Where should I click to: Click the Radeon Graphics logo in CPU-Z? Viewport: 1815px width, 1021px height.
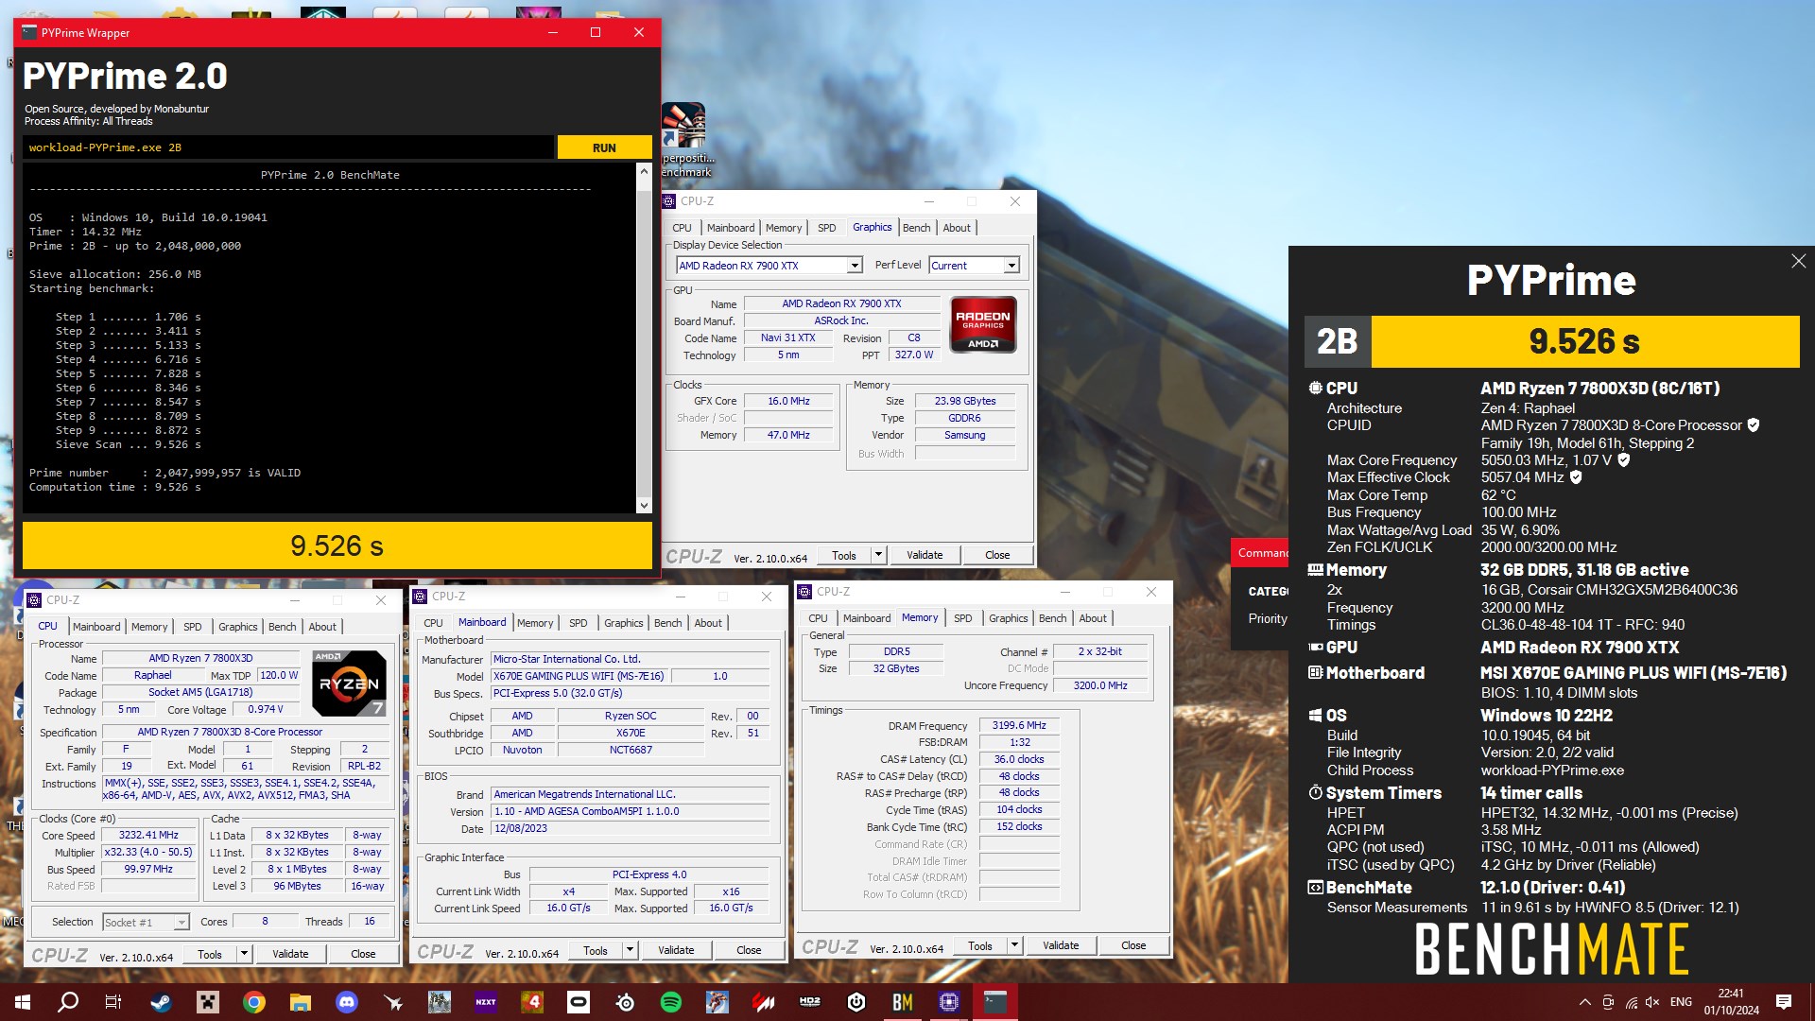pyautogui.click(x=983, y=323)
